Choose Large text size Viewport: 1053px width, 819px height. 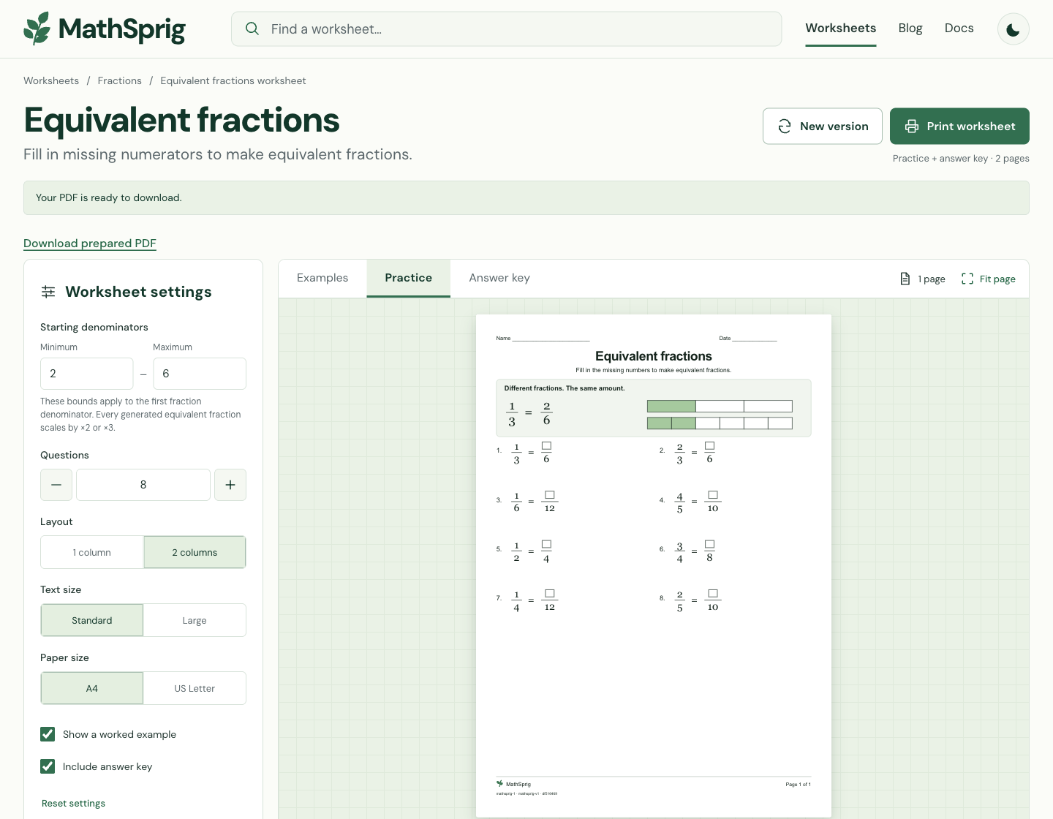click(x=195, y=620)
